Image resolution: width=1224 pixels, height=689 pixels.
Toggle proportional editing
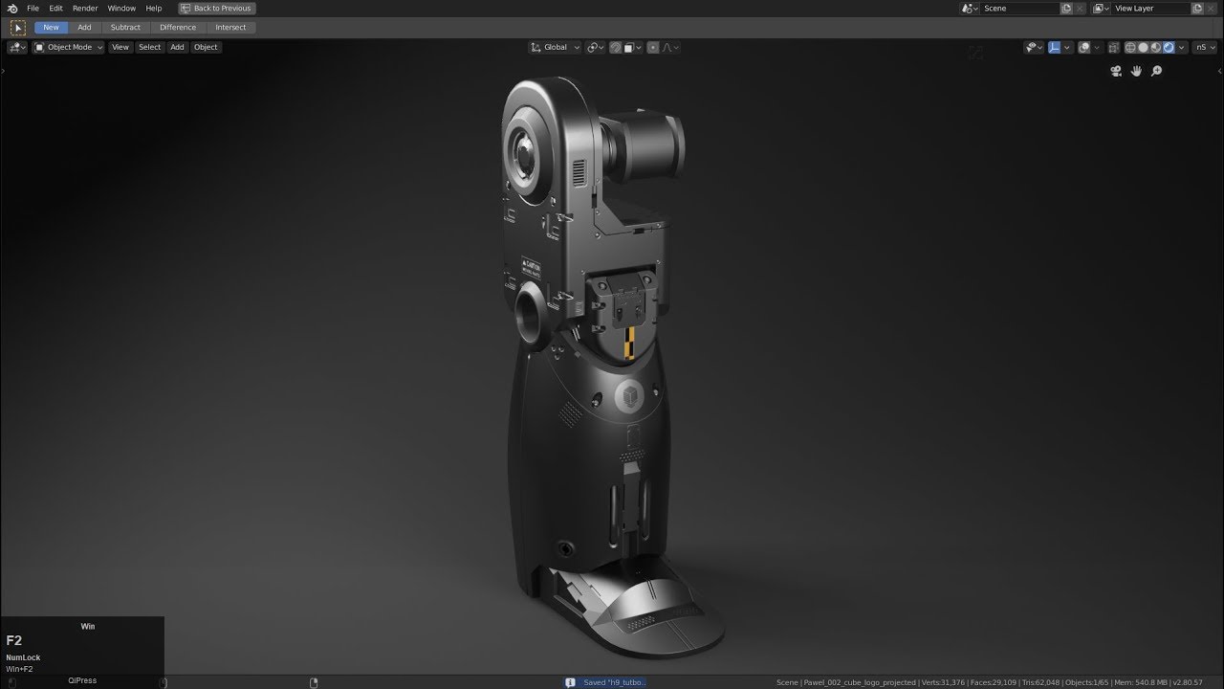click(653, 47)
